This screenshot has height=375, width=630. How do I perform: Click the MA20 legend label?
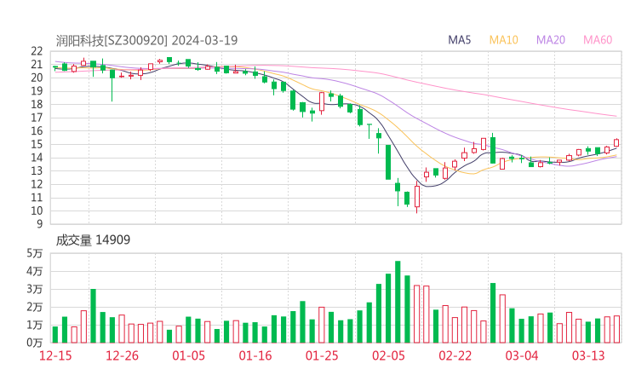point(551,40)
